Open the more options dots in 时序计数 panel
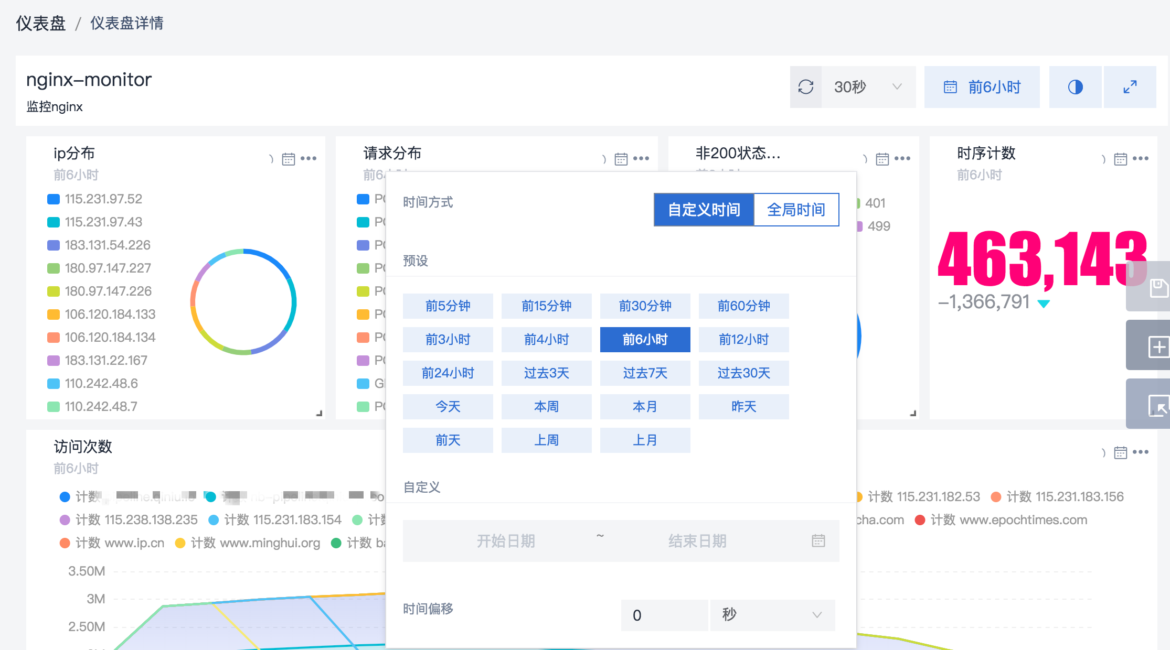 [x=1141, y=158]
